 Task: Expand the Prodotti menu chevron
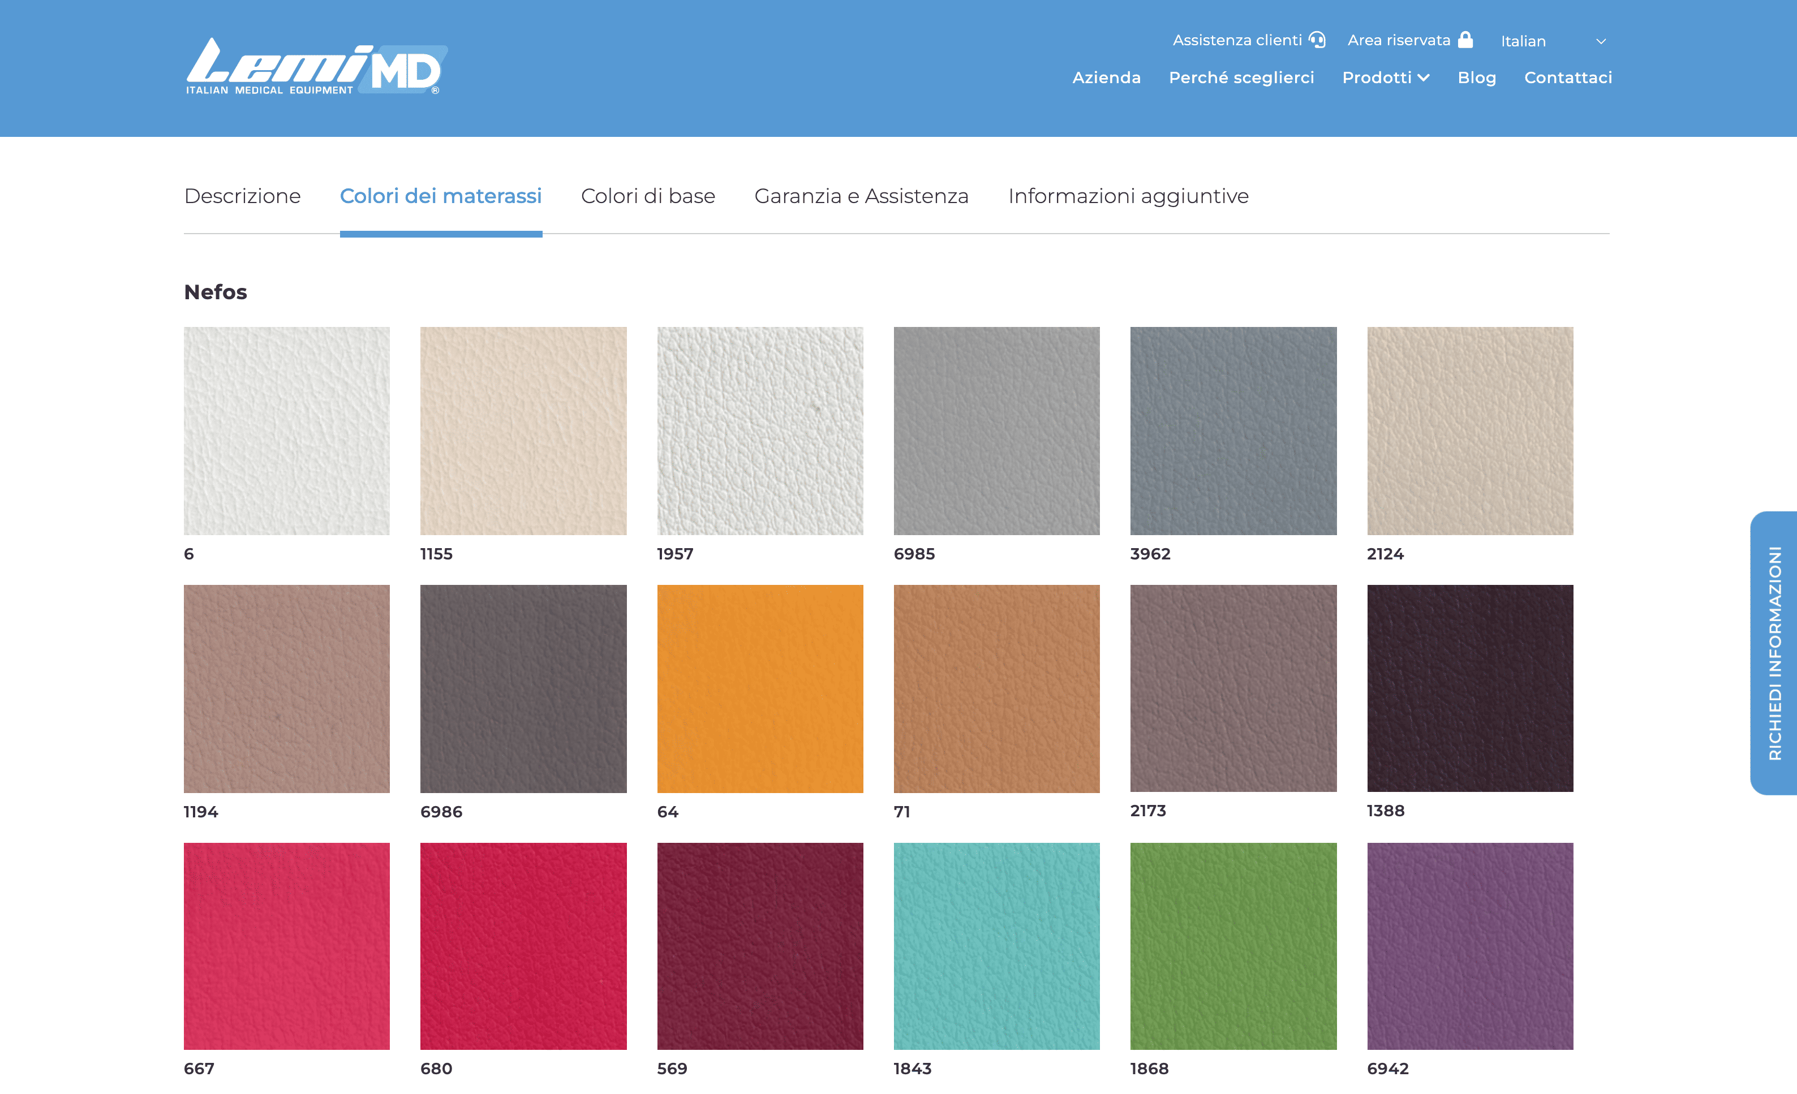[1424, 78]
